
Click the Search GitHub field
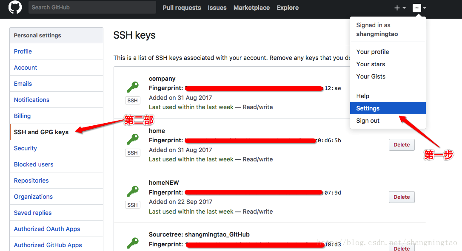click(x=92, y=7)
